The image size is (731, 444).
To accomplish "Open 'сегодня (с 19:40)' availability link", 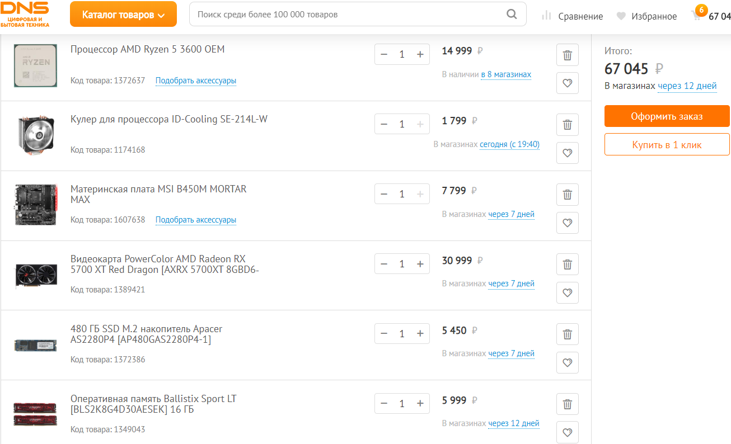I will (x=509, y=144).
